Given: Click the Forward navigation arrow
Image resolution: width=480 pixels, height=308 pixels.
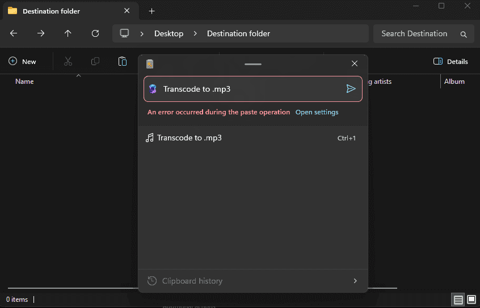Looking at the screenshot, I should (41, 33).
